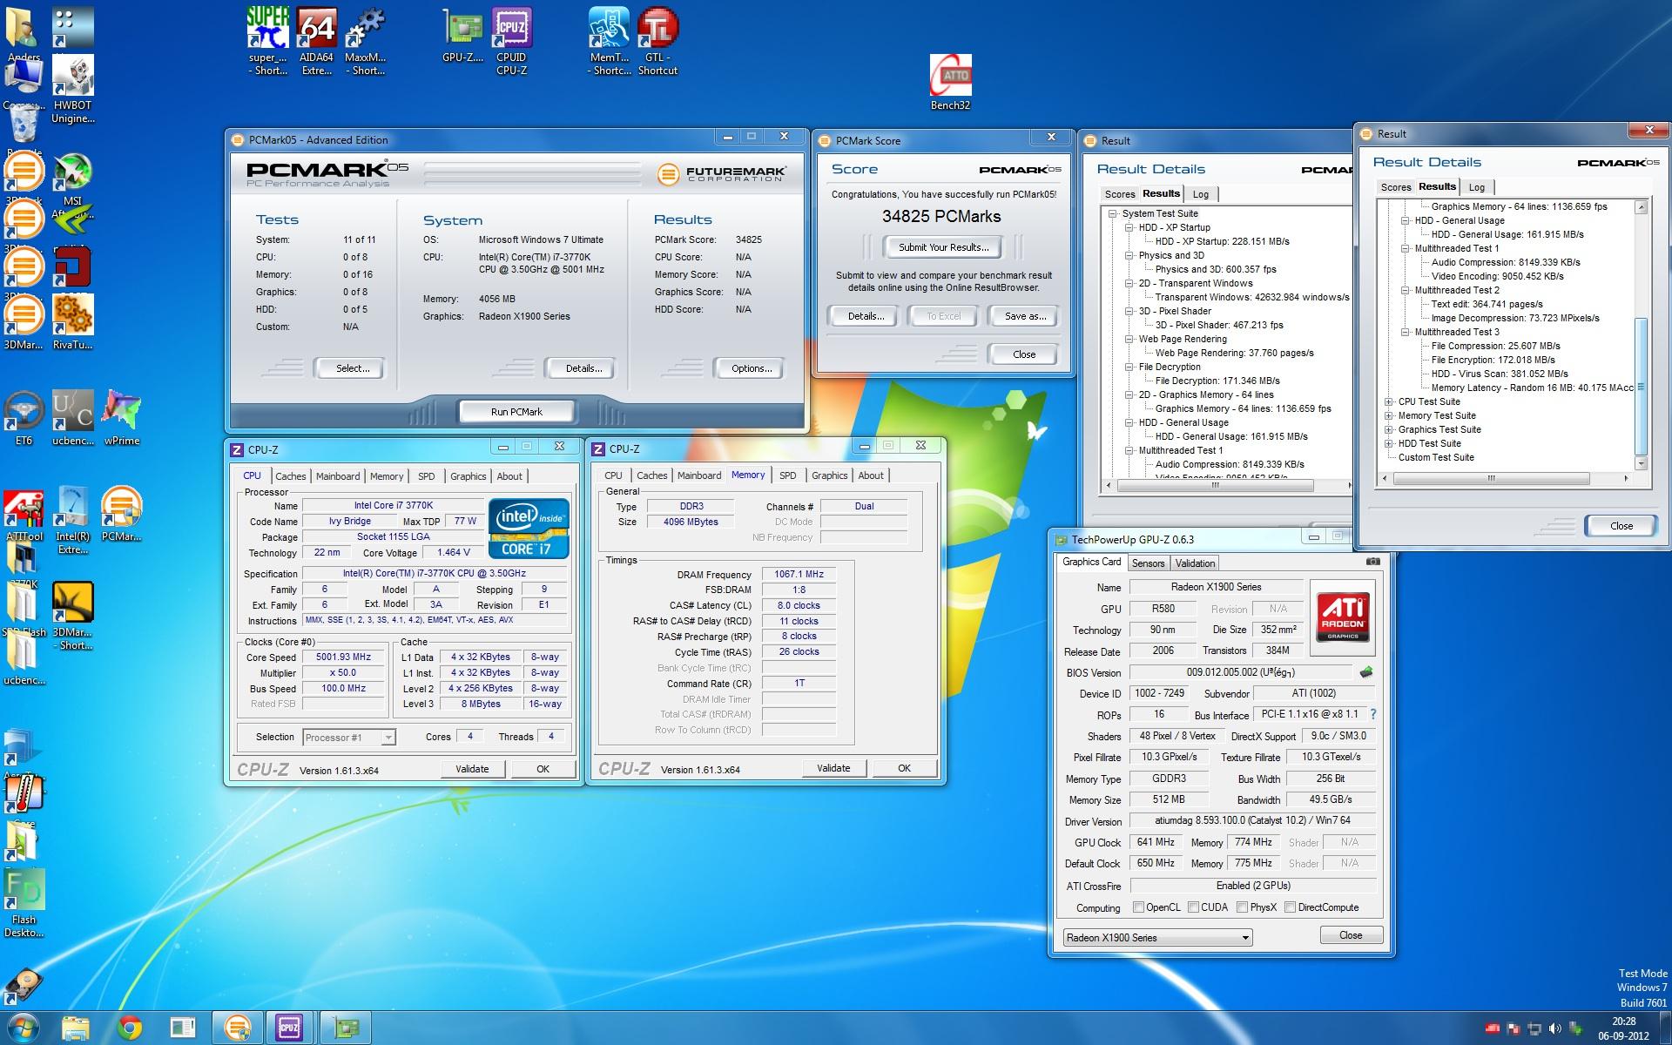1672x1045 pixels.
Task: Expand the HDD Test Suite node
Action: 1388,444
